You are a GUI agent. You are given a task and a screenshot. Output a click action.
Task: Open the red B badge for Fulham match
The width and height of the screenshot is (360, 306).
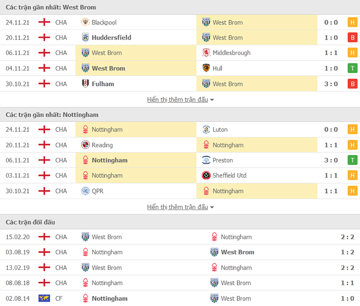click(353, 84)
